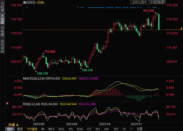Open the 全部主题 dropdown
The height and width of the screenshot is (131, 183).
[139, 2]
